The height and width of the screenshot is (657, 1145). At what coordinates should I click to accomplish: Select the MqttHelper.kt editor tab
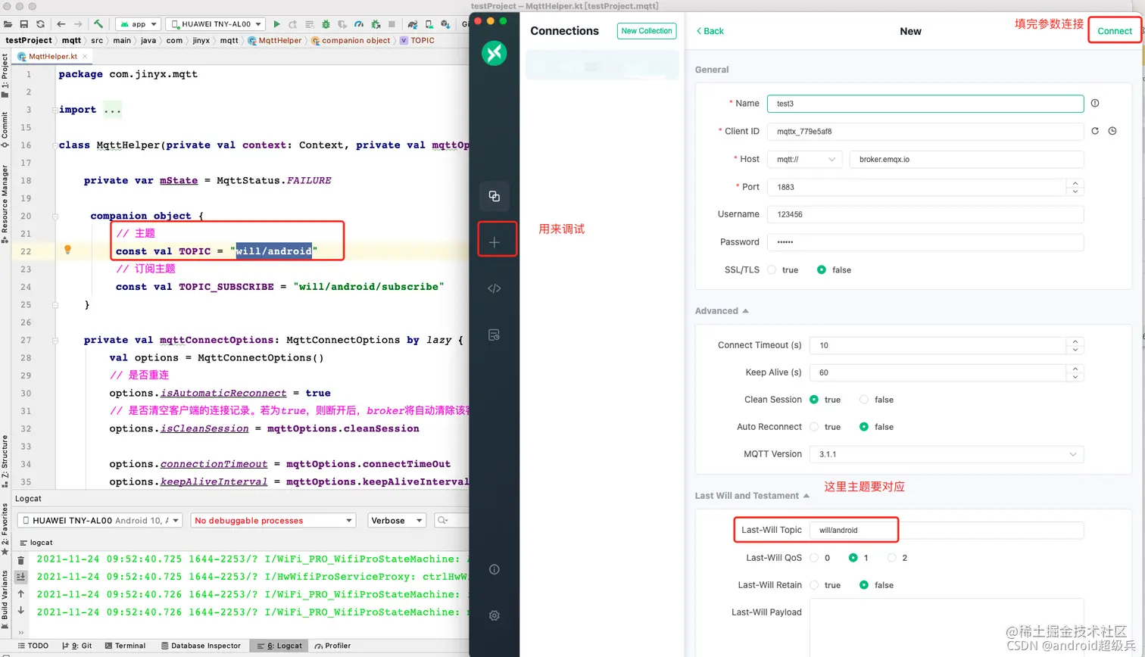pyautogui.click(x=52, y=56)
